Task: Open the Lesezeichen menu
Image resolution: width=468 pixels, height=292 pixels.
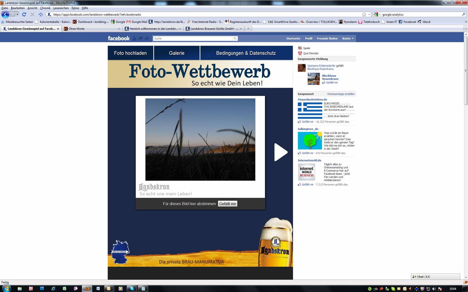Action: coord(61,8)
